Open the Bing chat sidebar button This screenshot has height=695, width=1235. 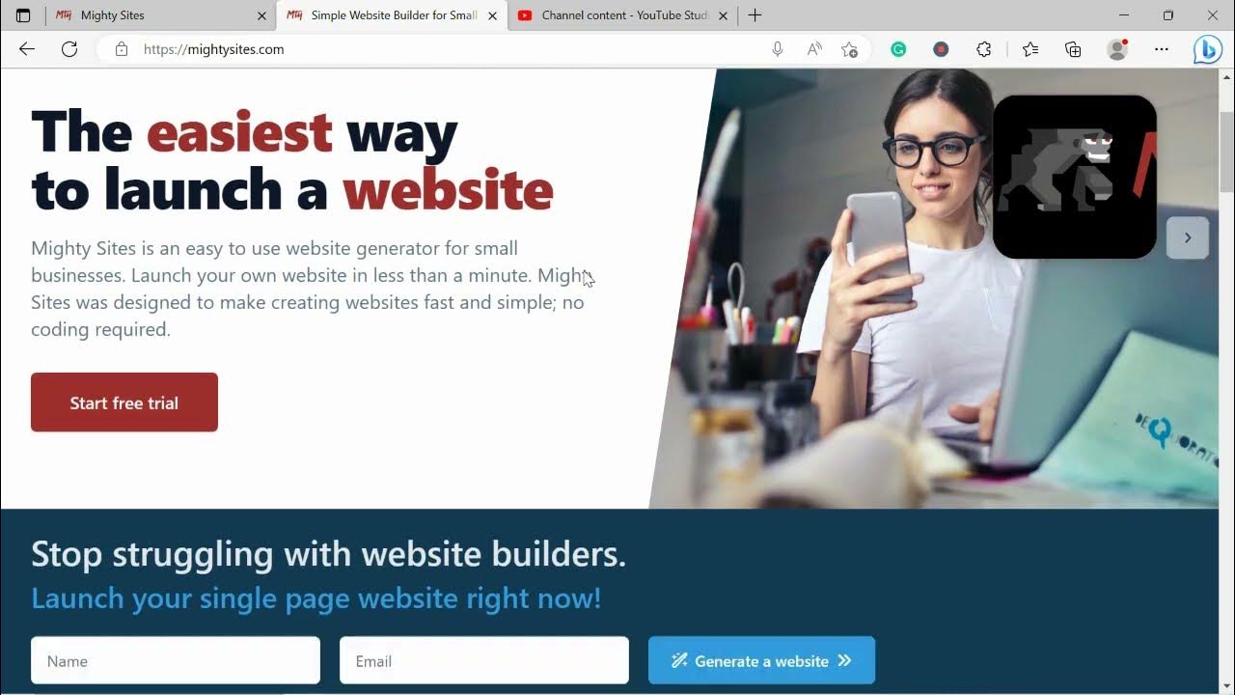1207,49
